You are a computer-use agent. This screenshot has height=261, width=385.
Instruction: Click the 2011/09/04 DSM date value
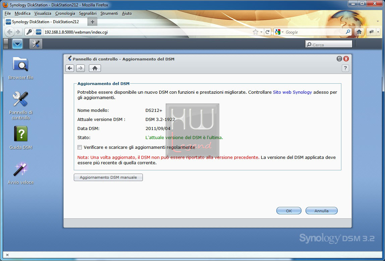click(x=158, y=128)
